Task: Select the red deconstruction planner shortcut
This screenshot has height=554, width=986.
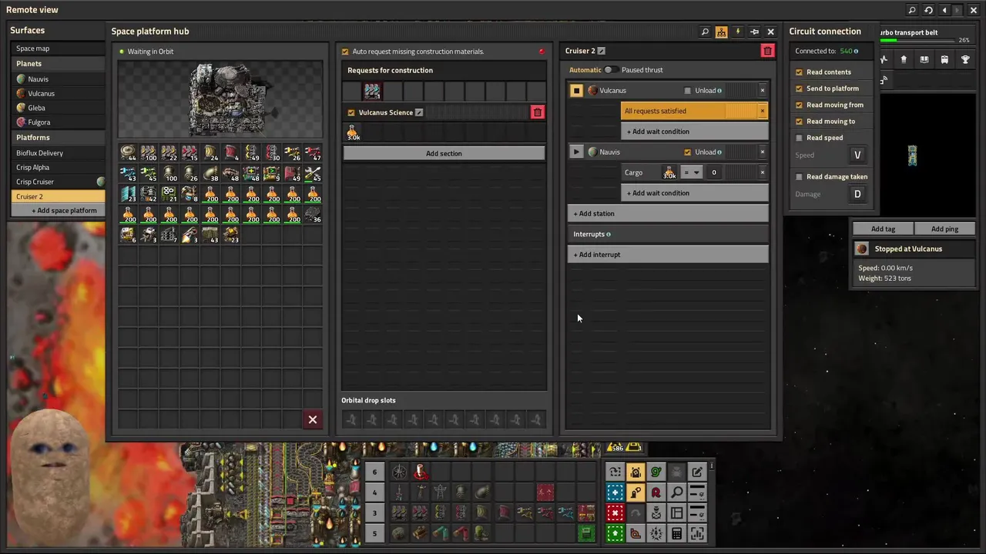Action: click(615, 513)
